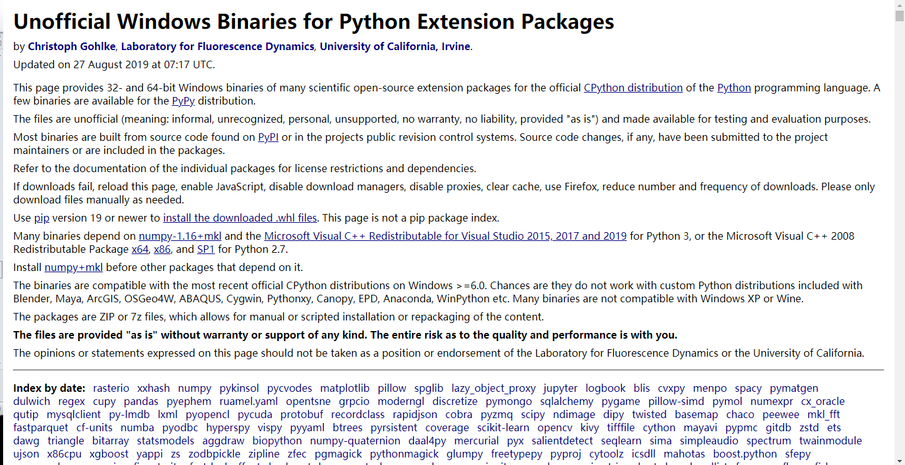Jump to cvxpy package
Viewport: 905px width, 465px height.
click(671, 388)
